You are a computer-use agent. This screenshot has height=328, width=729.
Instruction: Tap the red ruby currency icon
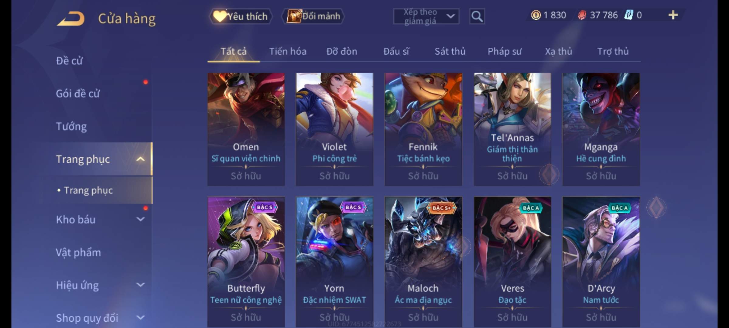582,15
